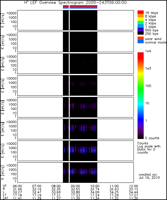Click the rainbow counts color bar

coord(140,95)
